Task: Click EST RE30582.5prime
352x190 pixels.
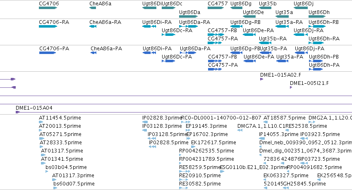Action: (183, 188)
